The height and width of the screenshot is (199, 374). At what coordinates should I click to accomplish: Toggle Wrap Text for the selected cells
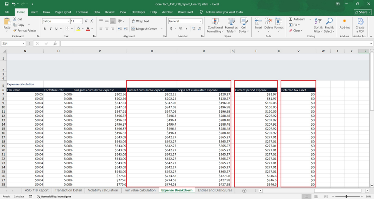(x=141, y=21)
